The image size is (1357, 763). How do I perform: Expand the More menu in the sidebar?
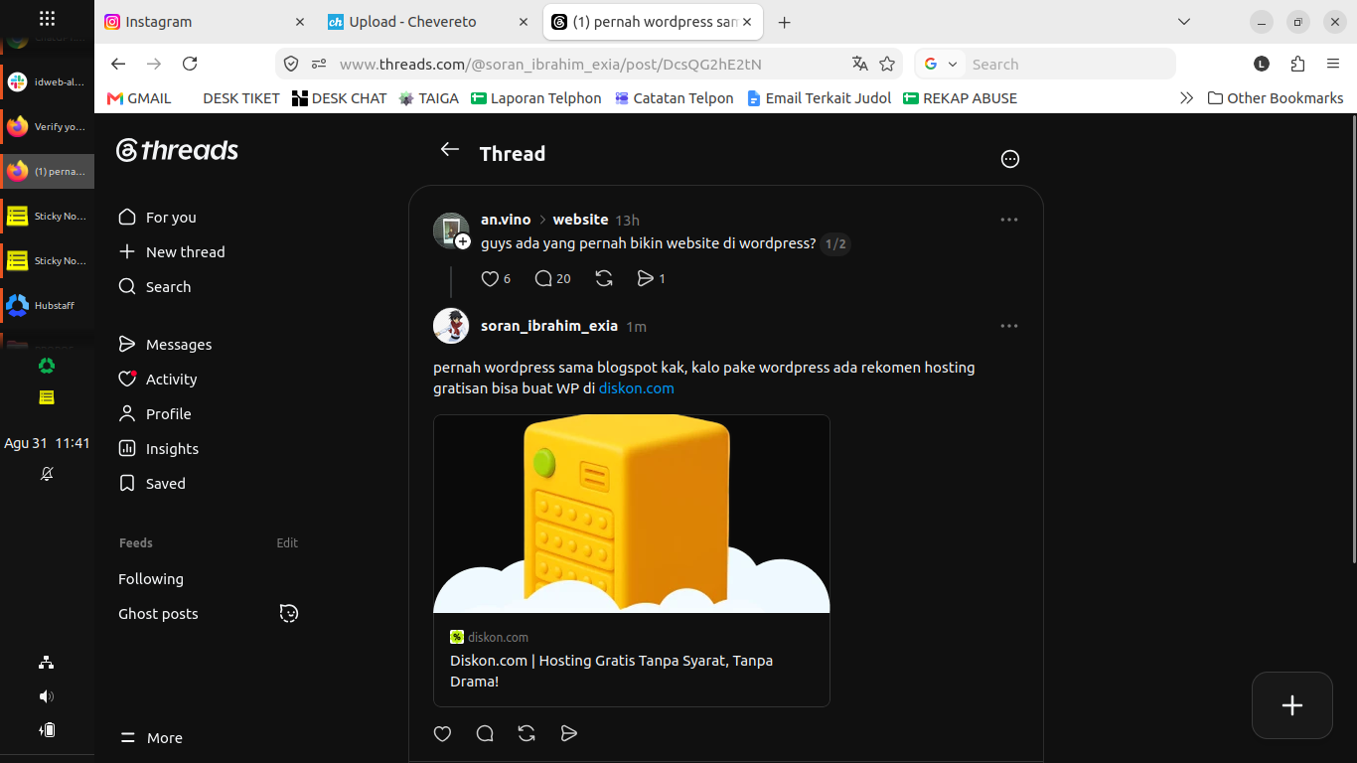point(151,738)
